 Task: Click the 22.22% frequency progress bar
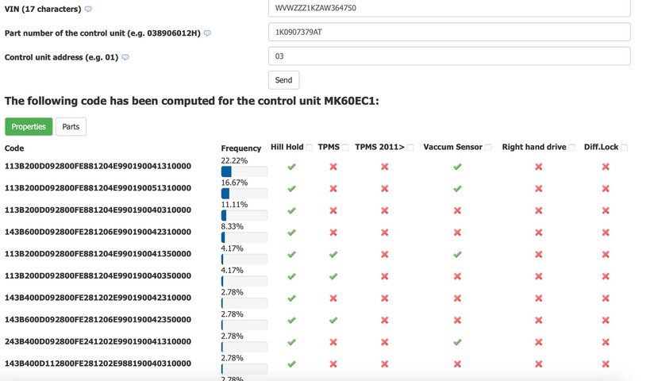244,171
